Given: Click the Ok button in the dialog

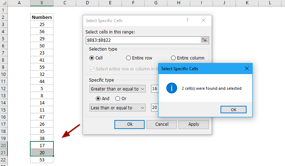Looking at the screenshot, I should pyautogui.click(x=129, y=124).
